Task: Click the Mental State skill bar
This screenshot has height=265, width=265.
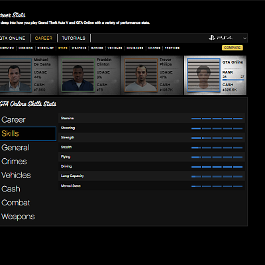Action: [x=217, y=186]
